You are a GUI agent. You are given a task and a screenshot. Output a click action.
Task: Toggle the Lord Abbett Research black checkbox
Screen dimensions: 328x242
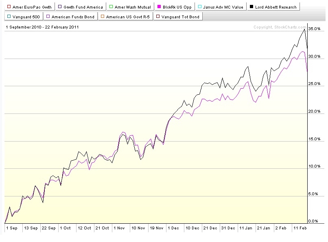click(251, 7)
